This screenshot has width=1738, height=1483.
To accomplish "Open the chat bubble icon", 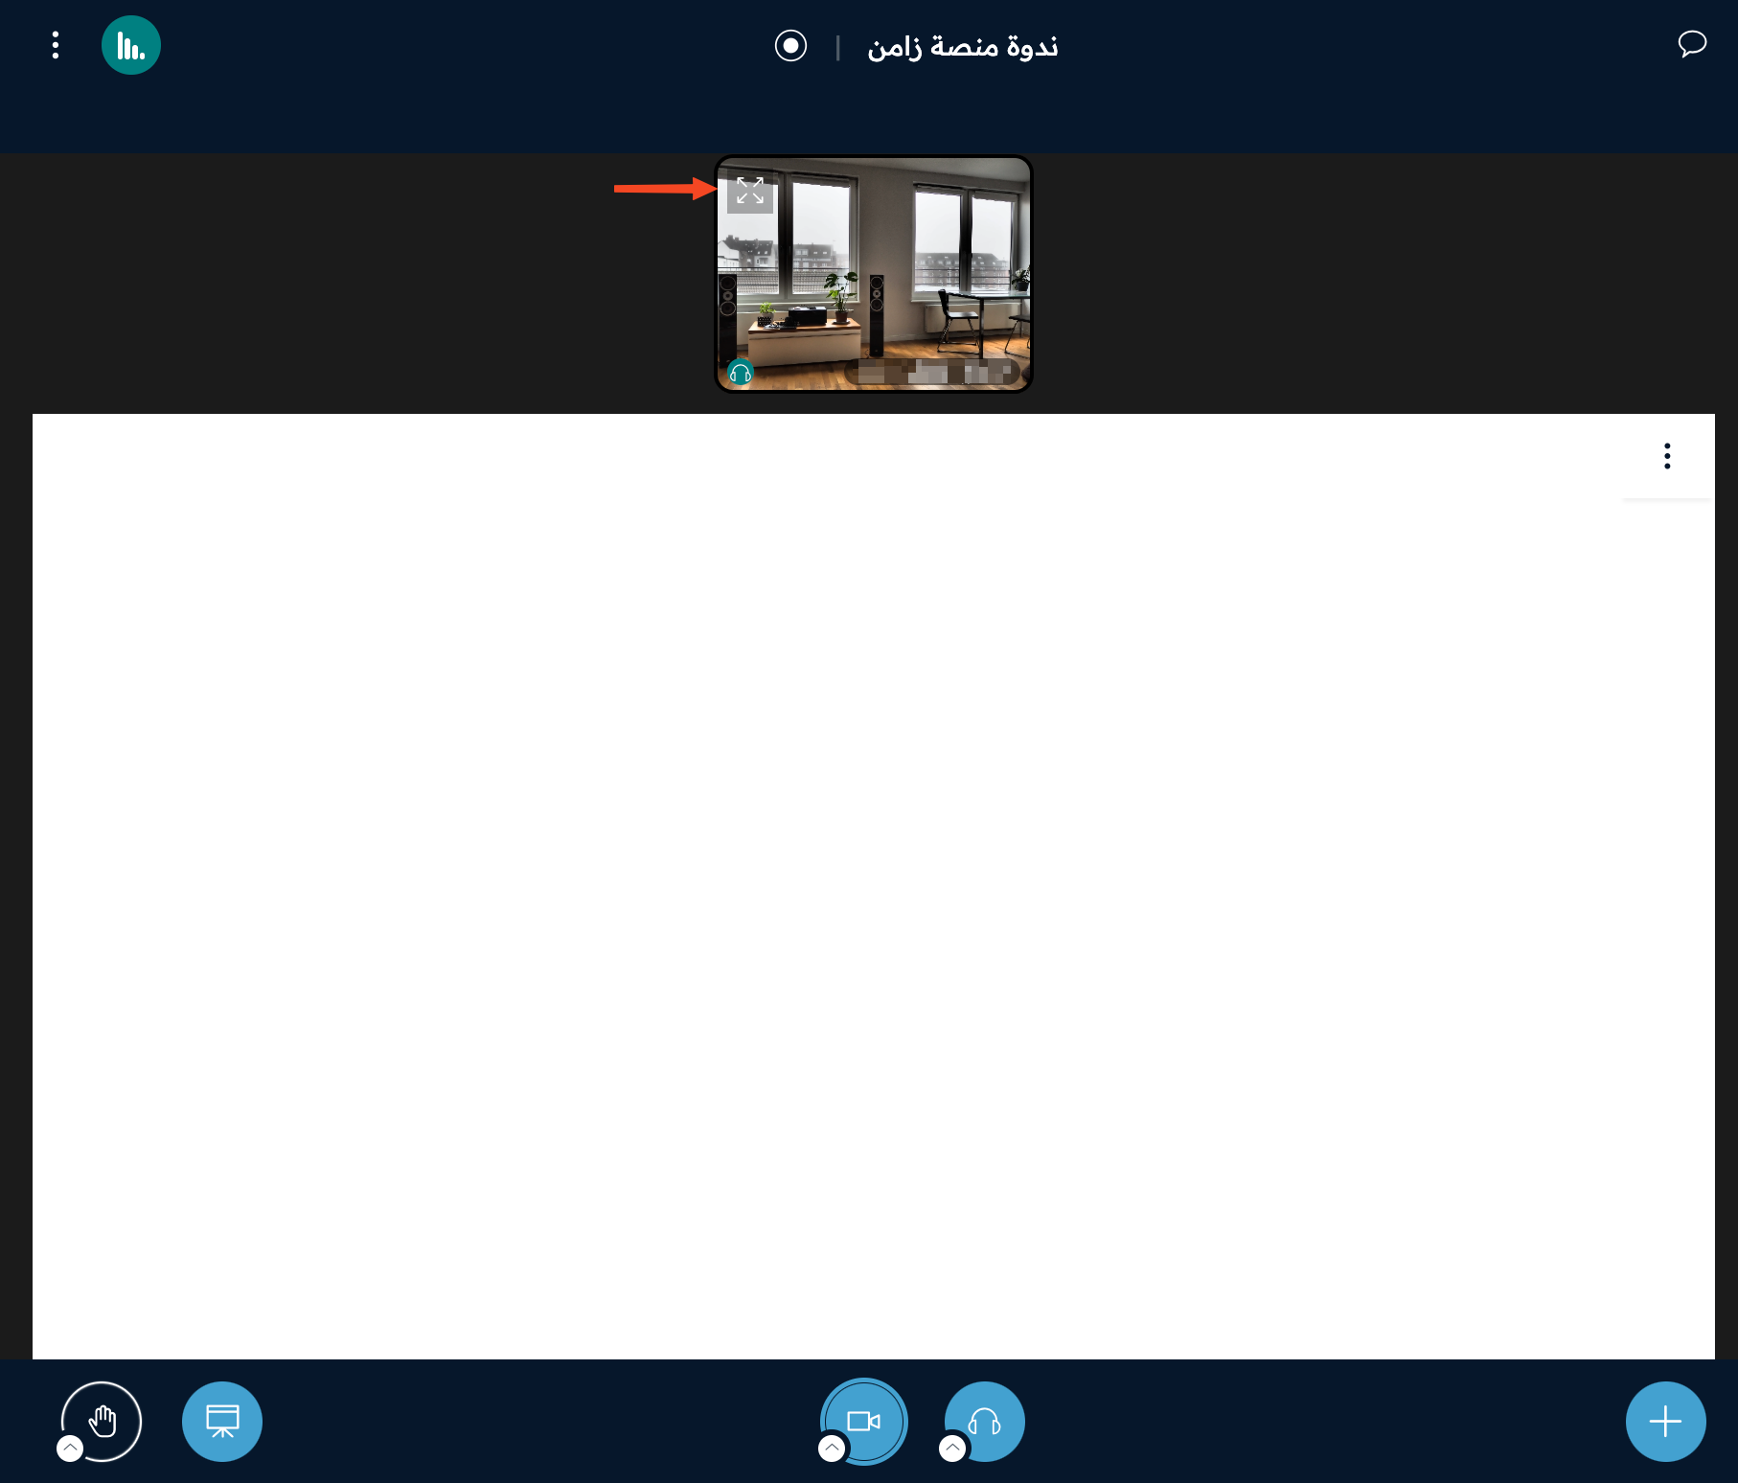I will [x=1692, y=43].
